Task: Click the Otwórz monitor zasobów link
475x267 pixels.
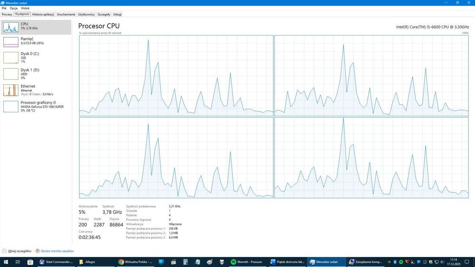Action: coord(57,251)
